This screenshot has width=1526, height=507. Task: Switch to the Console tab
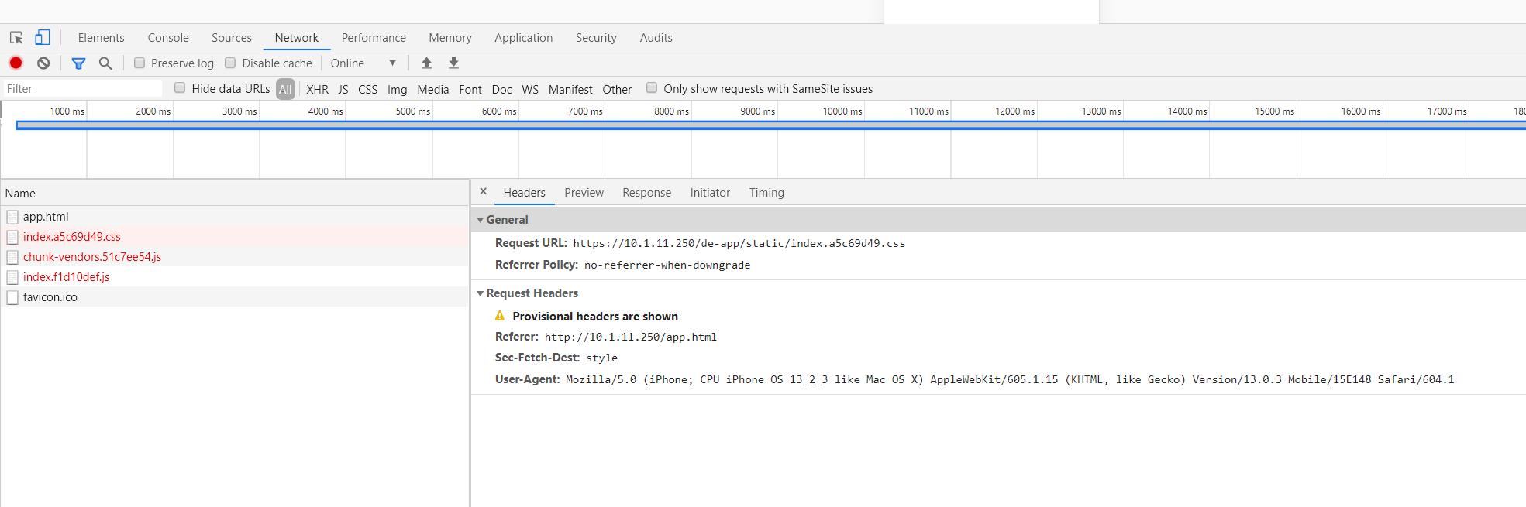click(168, 37)
